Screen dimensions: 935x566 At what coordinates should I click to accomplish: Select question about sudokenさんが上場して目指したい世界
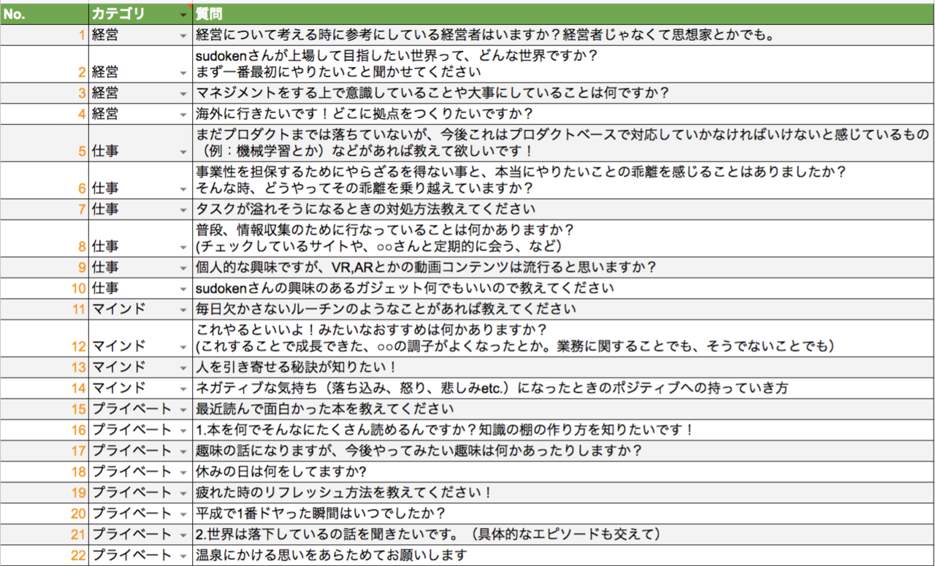click(564, 64)
